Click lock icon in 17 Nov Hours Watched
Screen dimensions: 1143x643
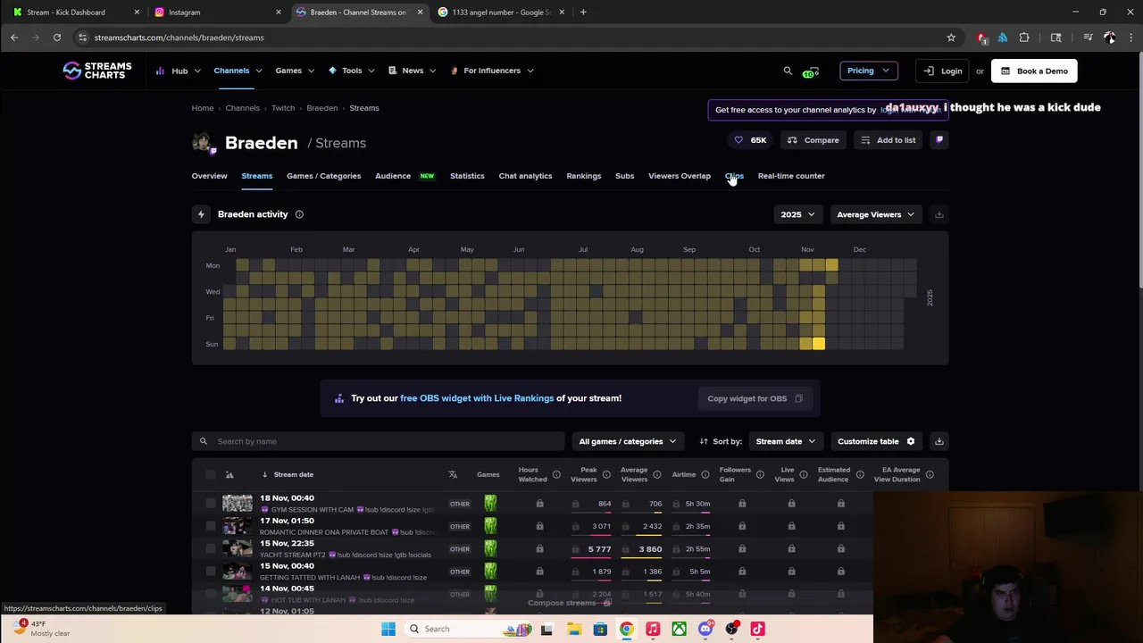tap(539, 526)
